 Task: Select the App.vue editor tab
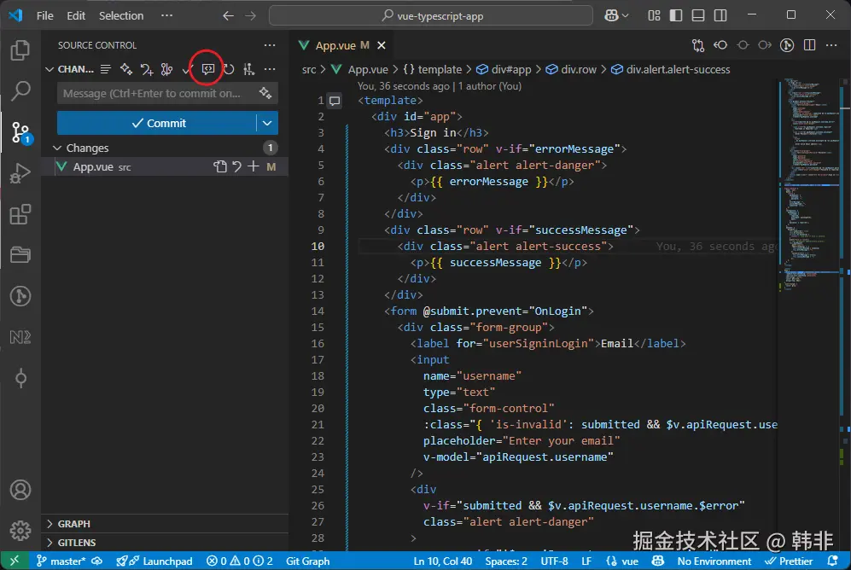pos(336,46)
